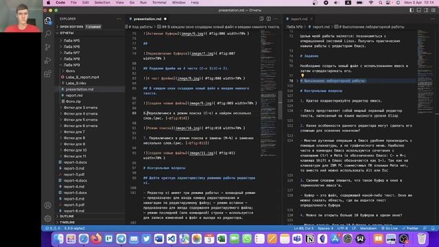Open Finder from the Dock
439x247 pixels.
coord(58,239)
